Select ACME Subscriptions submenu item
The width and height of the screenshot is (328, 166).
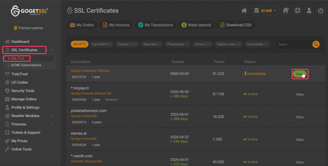pyautogui.click(x=26, y=65)
